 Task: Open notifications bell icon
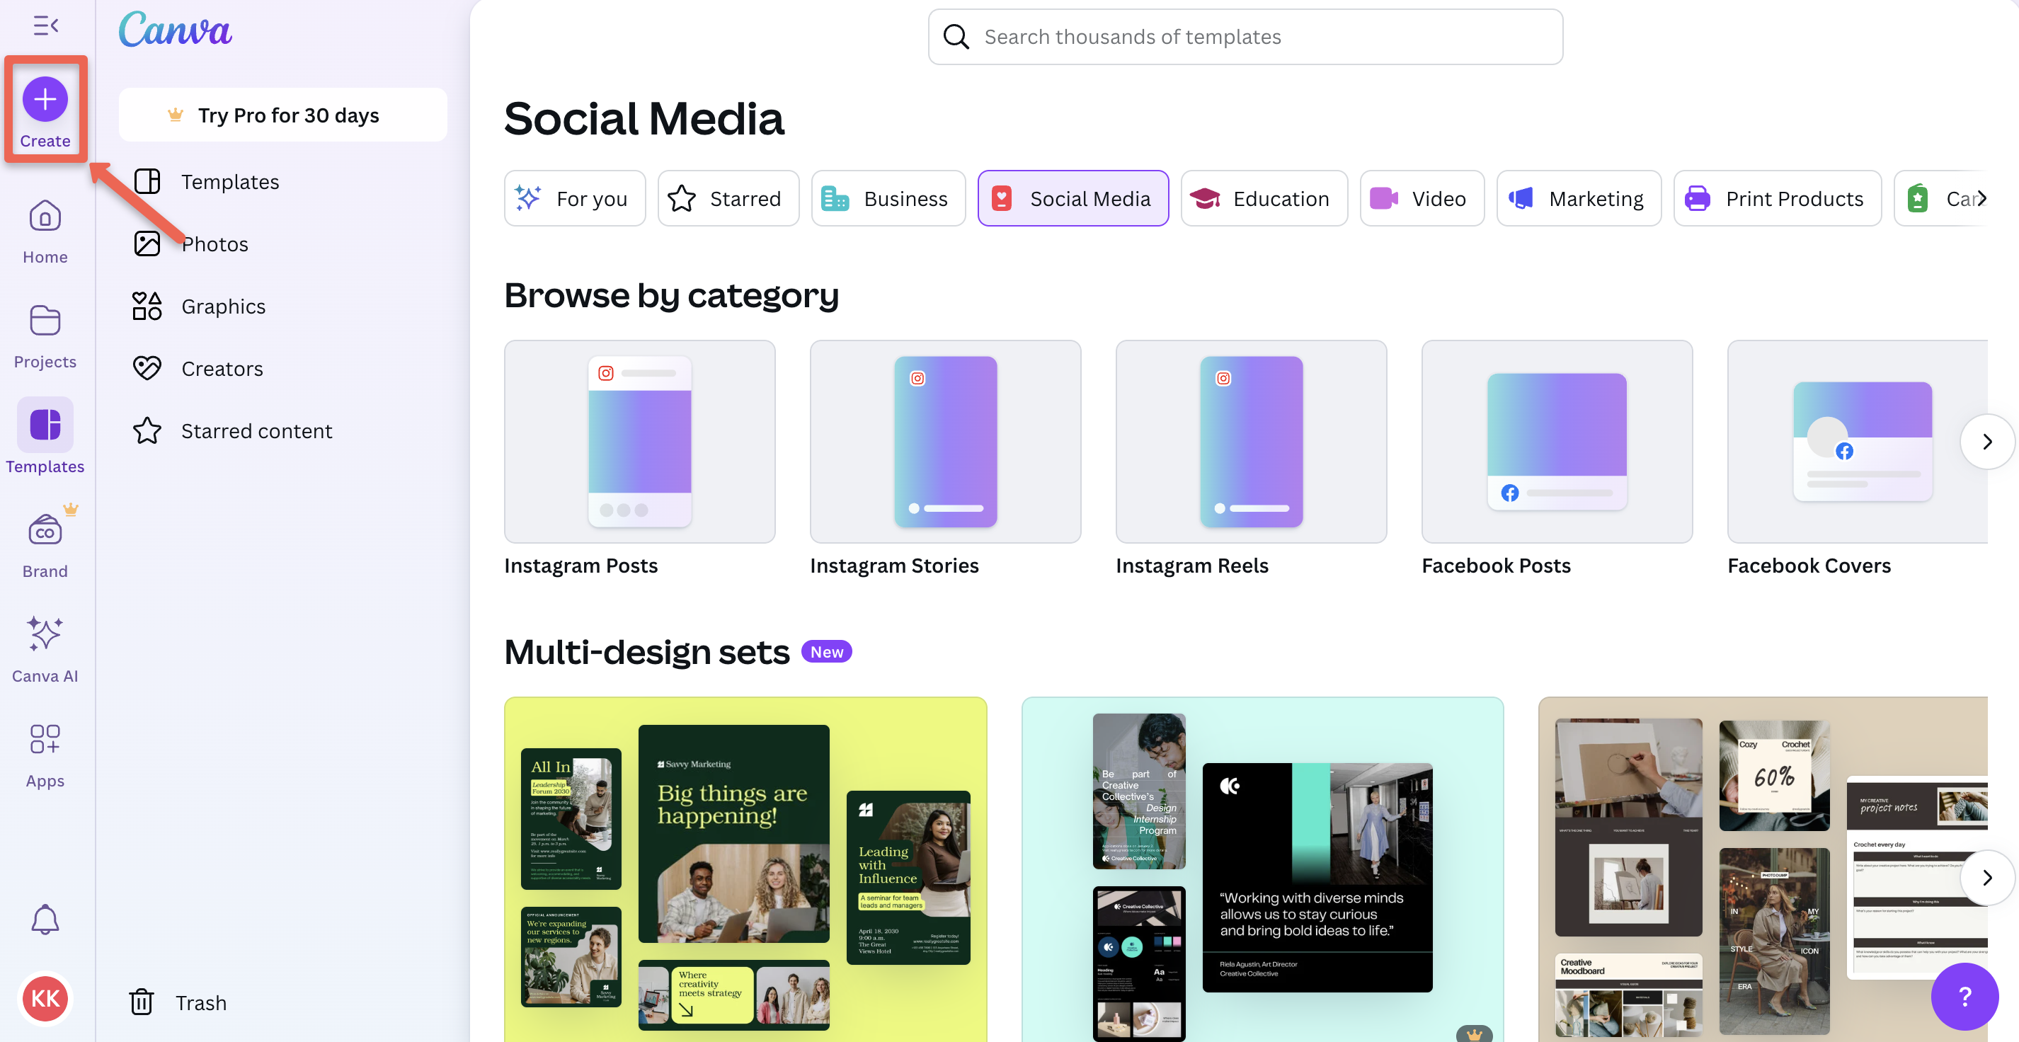point(45,919)
